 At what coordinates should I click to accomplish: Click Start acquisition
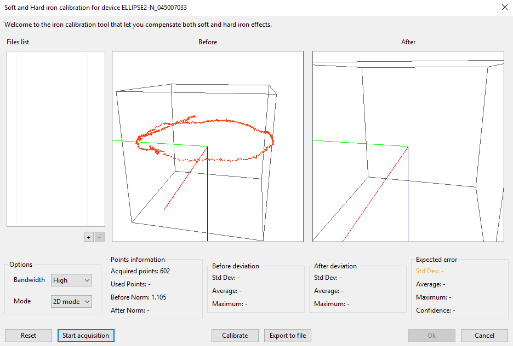click(86, 336)
